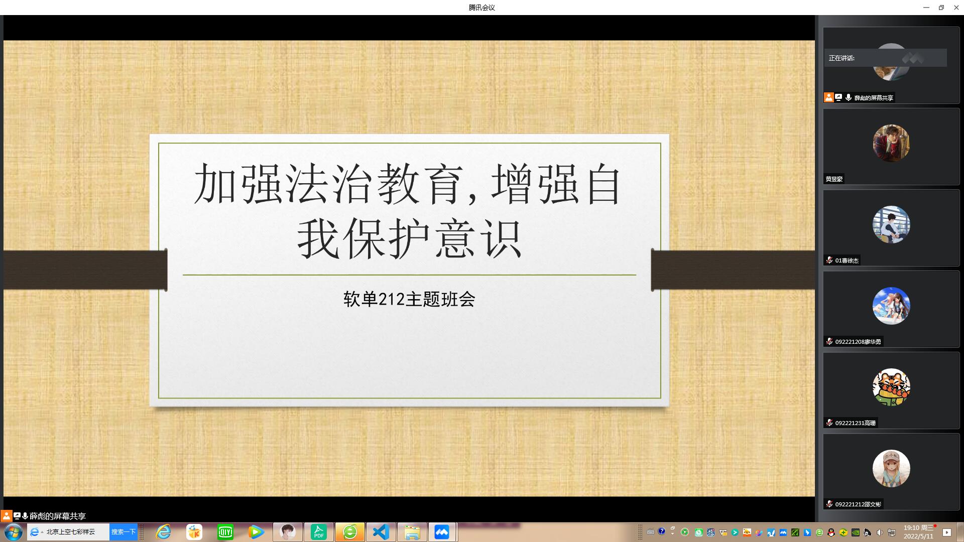Click the 薛彪的屏幕共享 label under the shared screen
The height and width of the screenshot is (542, 964).
[x=58, y=516]
